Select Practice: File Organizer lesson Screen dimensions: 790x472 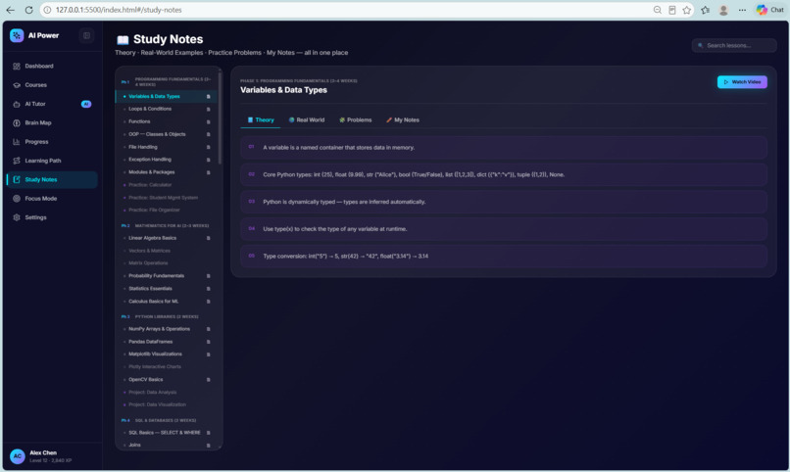click(x=167, y=210)
